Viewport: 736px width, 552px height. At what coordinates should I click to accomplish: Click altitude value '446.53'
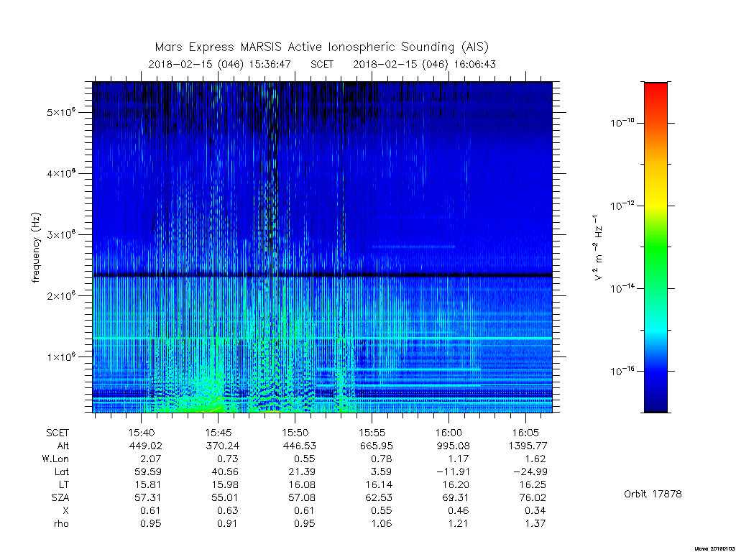tap(300, 446)
